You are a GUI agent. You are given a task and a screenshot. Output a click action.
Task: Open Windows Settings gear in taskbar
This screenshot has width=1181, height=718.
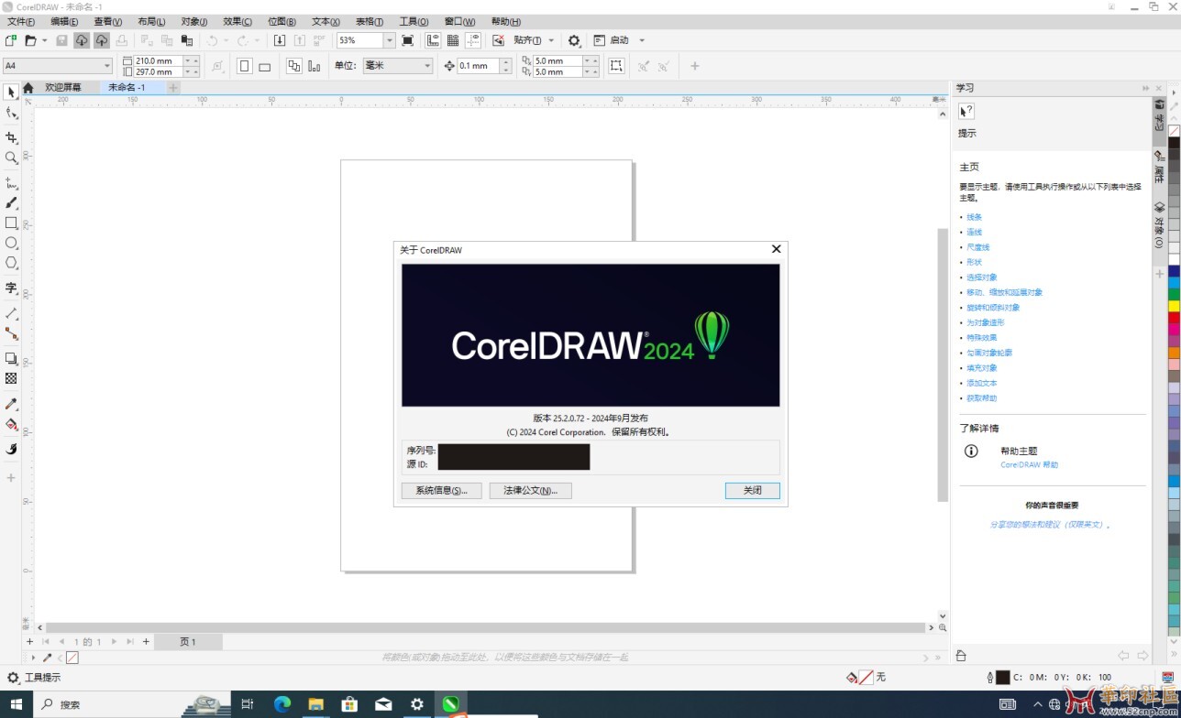tap(416, 704)
